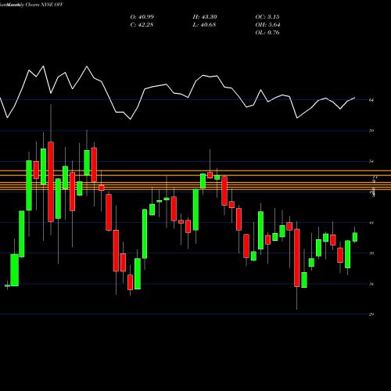Click the 54 price axis label
Screen dimensions: 391x391
click(x=371, y=161)
